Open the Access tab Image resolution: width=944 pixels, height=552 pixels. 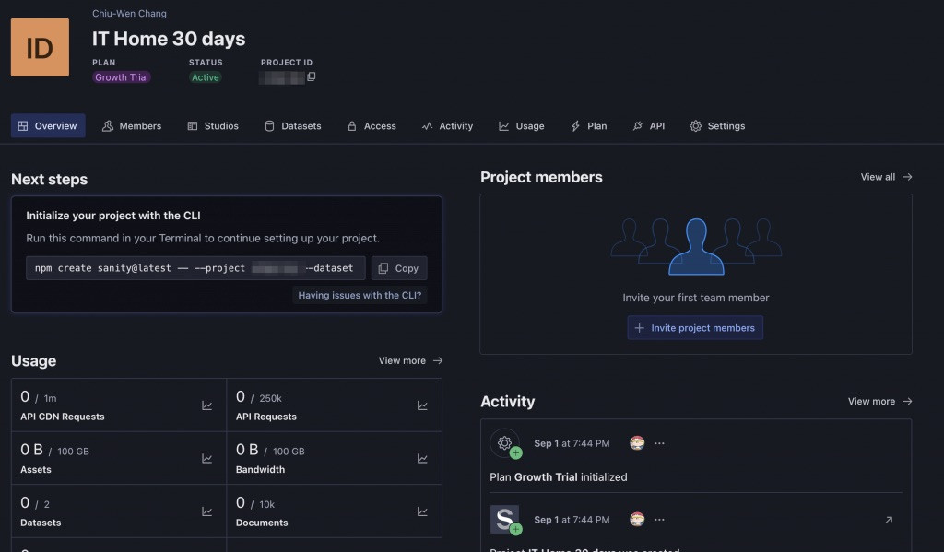372,126
